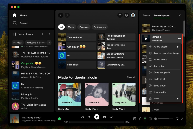193x129 pixels.
Task: Select the Audiobooks filter chip
Action: point(100,27)
